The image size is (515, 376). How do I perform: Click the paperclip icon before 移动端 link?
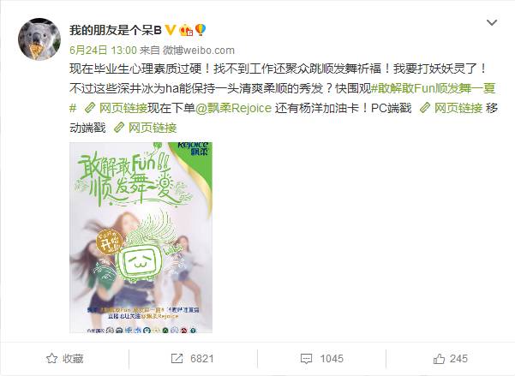tap(119, 128)
